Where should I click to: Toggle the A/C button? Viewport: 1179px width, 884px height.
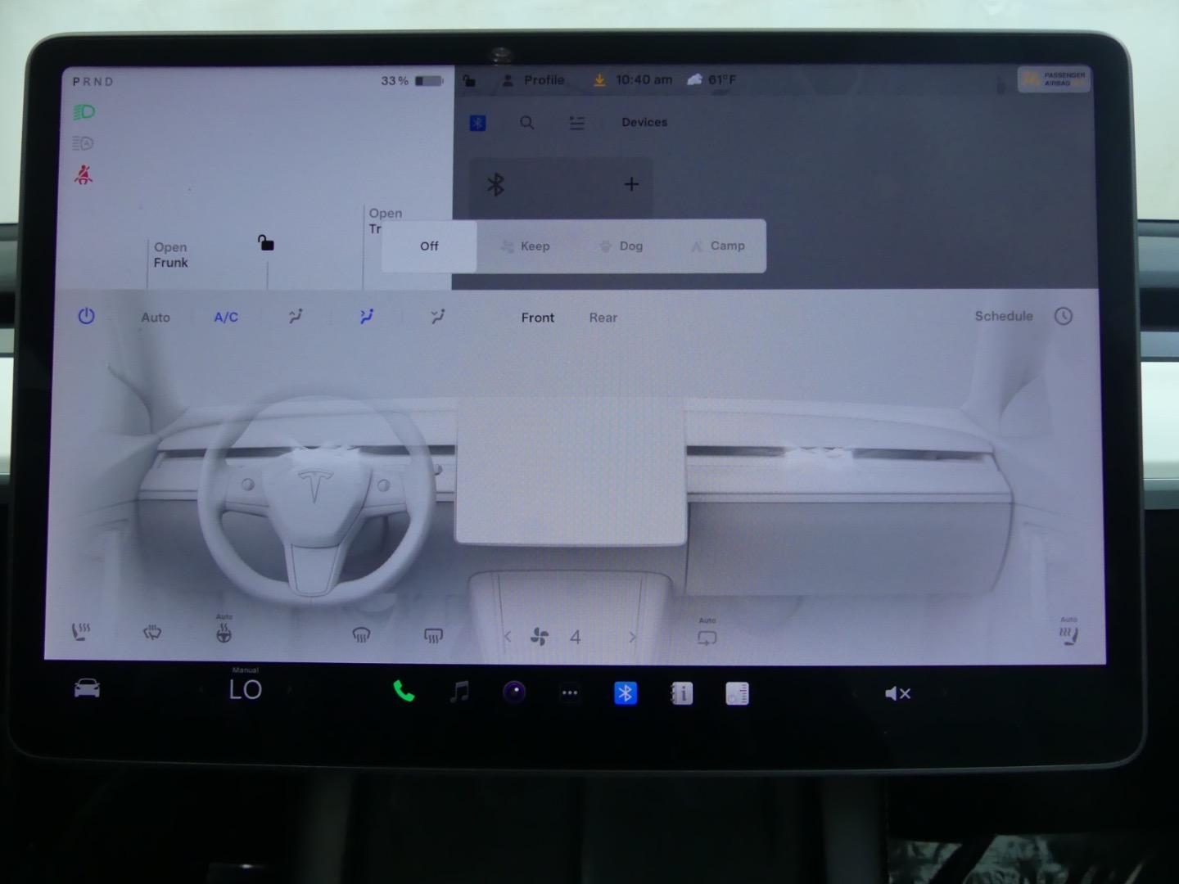pyautogui.click(x=226, y=318)
